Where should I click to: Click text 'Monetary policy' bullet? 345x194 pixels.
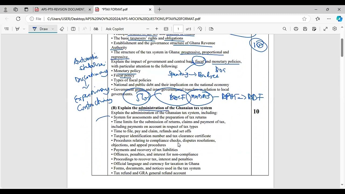[127, 71]
